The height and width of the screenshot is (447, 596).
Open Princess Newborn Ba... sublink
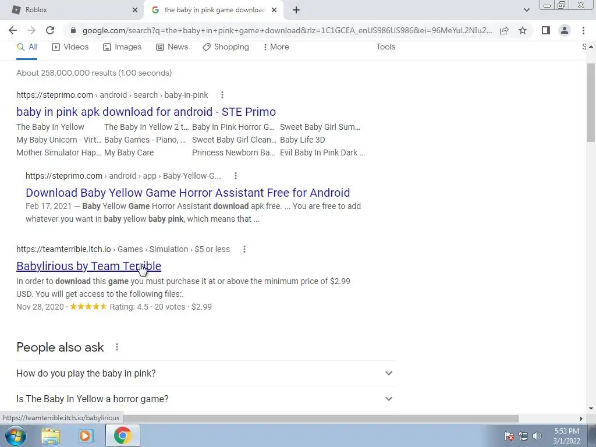point(233,153)
